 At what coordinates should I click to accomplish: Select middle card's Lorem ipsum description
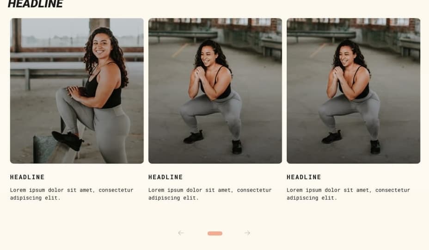click(210, 194)
